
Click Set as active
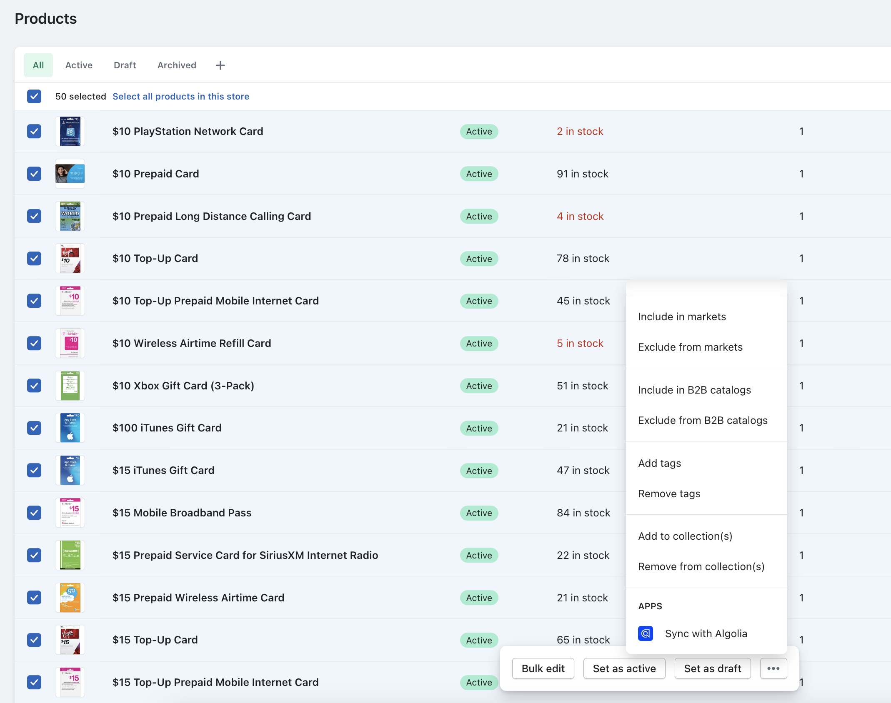coord(624,668)
